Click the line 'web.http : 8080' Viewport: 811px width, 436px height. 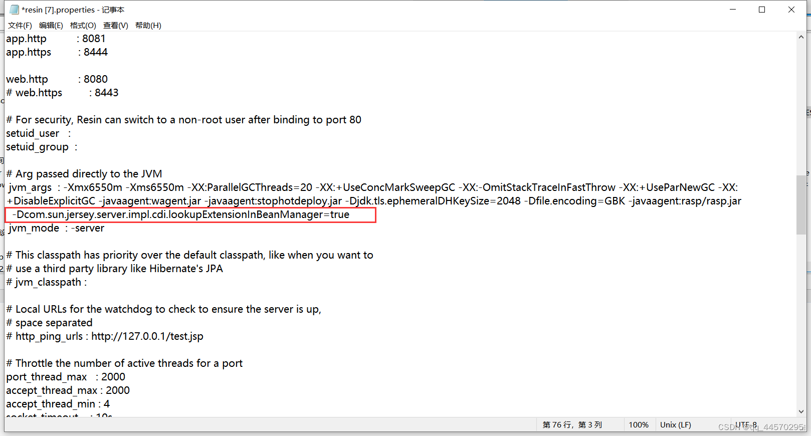click(57, 79)
